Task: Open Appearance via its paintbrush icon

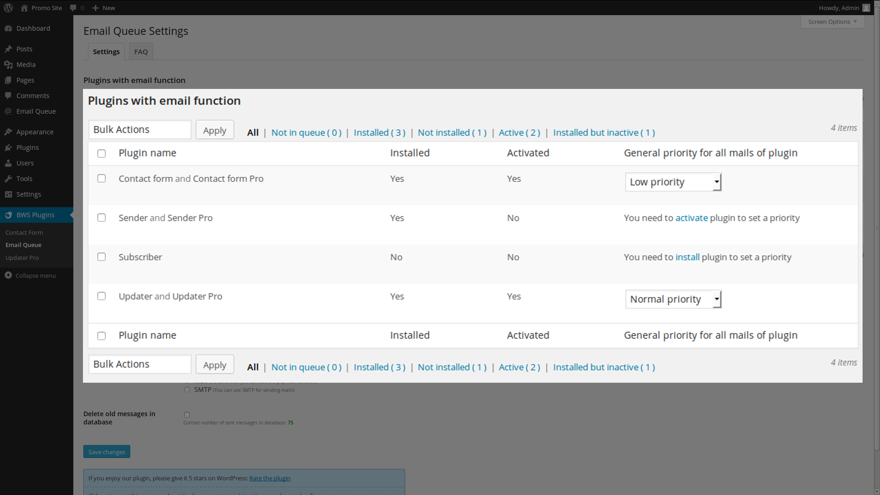Action: pyautogui.click(x=8, y=132)
